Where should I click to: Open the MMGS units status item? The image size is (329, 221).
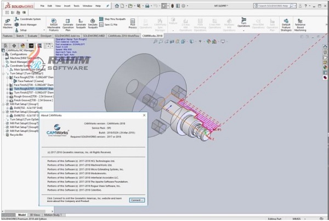point(297,219)
